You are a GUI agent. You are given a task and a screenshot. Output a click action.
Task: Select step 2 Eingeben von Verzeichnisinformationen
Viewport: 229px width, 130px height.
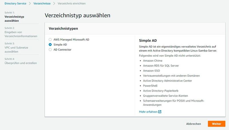tap(21, 34)
